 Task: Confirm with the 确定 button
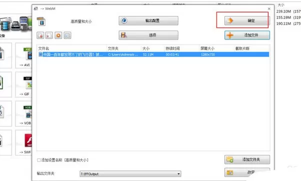[247, 20]
